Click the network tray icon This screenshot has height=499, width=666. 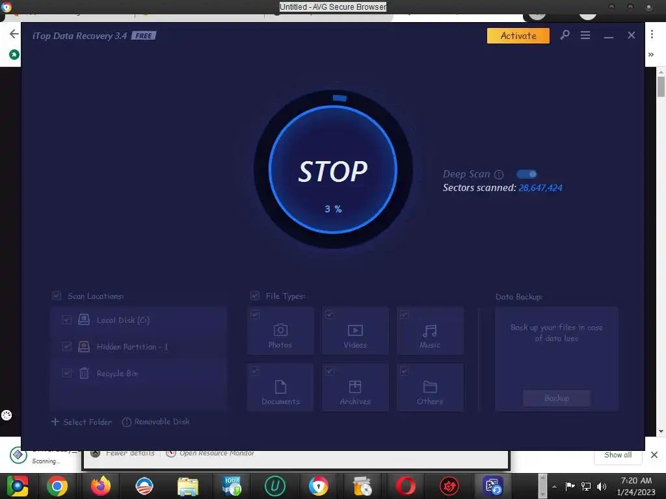[x=586, y=486]
